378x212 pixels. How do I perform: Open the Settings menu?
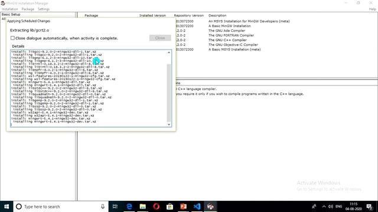point(43,9)
